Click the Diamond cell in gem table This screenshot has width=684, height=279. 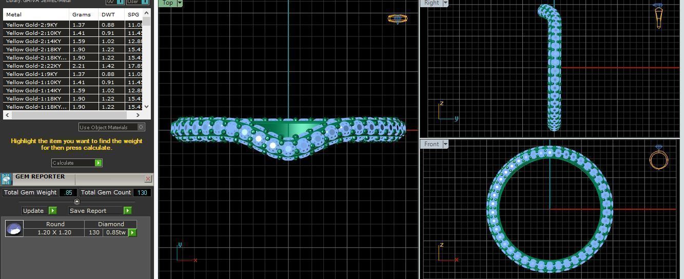tap(111, 224)
